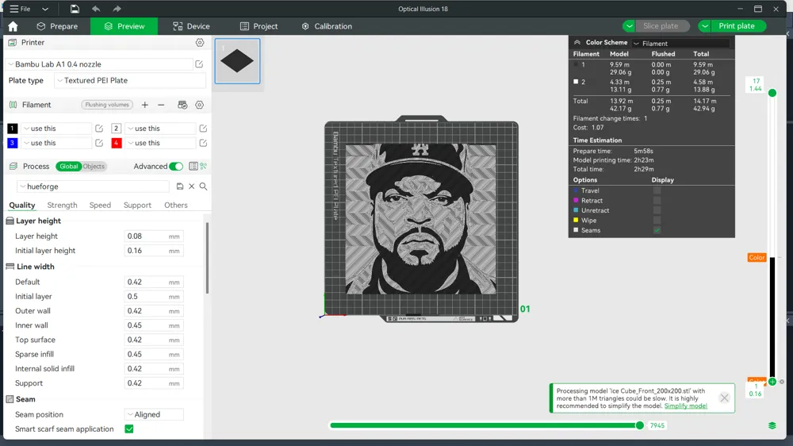Enable Retract display checkbox
This screenshot has height=446, width=793.
tap(657, 201)
